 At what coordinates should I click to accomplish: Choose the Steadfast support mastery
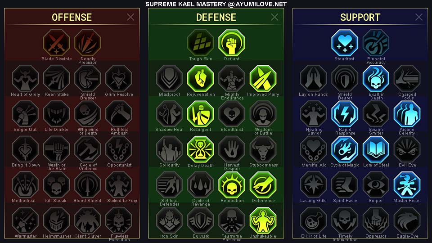[345, 43]
